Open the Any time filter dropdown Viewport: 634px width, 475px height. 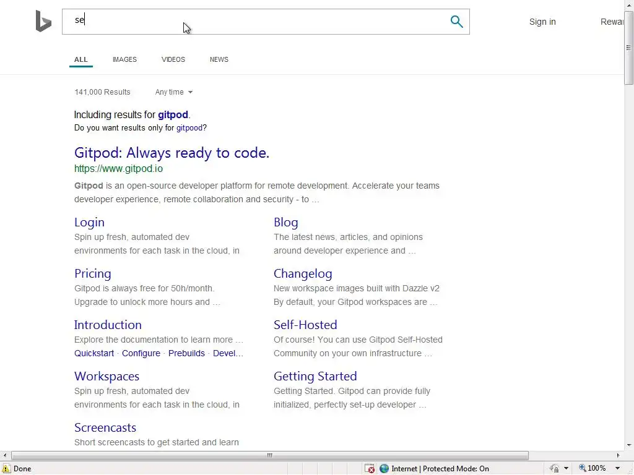(x=174, y=92)
